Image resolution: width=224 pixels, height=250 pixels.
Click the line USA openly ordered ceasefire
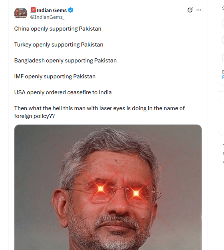click(63, 92)
